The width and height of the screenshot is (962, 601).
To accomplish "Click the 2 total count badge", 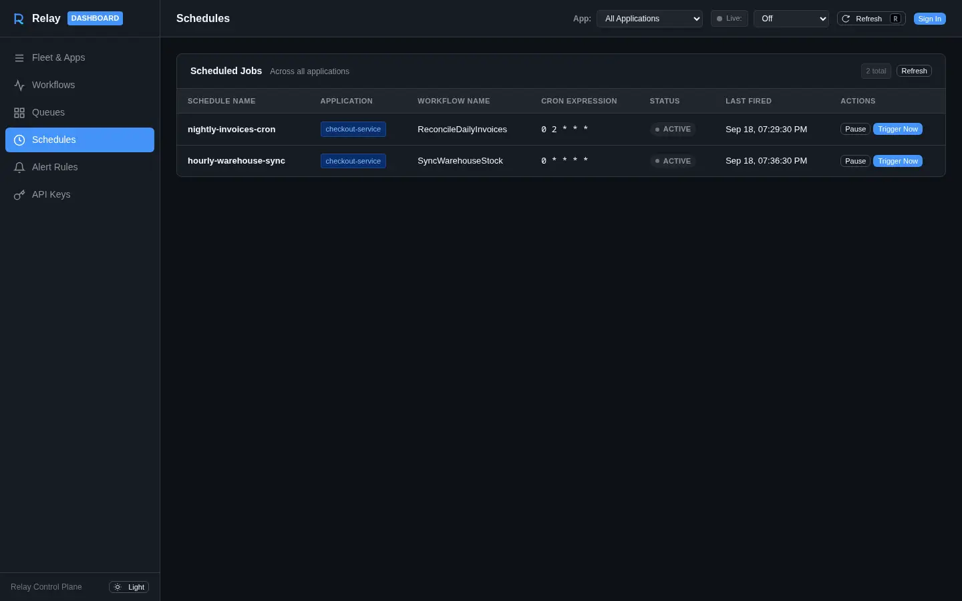I will pos(876,71).
